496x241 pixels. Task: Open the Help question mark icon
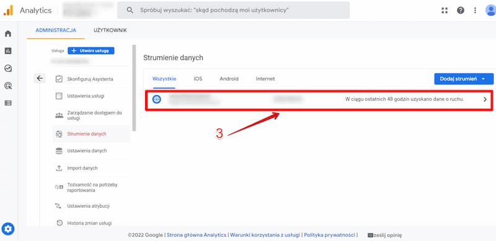(461, 11)
